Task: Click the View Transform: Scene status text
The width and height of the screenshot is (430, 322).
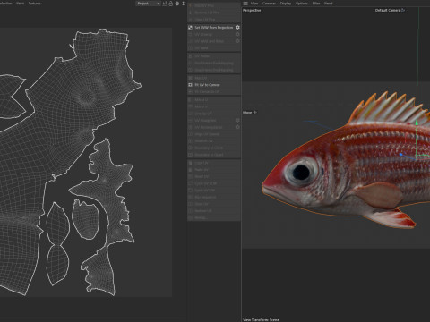Action: point(261,319)
